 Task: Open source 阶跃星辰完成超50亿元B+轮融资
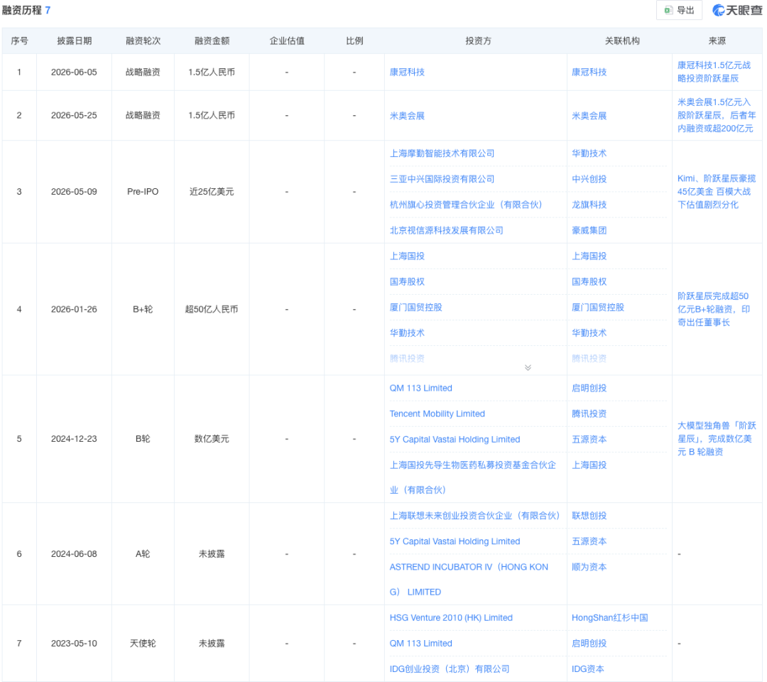tap(714, 309)
